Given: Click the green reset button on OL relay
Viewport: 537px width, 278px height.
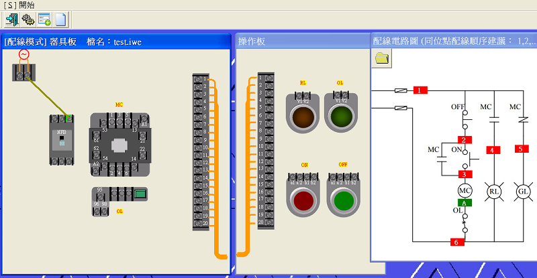Looking at the screenshot, I should click(140, 195).
